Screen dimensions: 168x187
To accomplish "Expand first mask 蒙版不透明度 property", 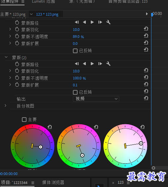I will pos(10,36).
